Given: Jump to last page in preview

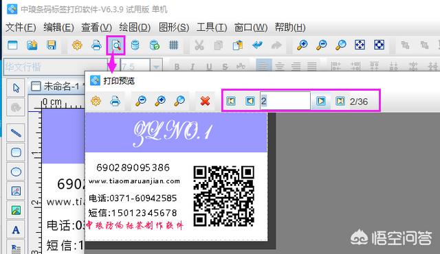Looking at the screenshot, I should point(340,101).
